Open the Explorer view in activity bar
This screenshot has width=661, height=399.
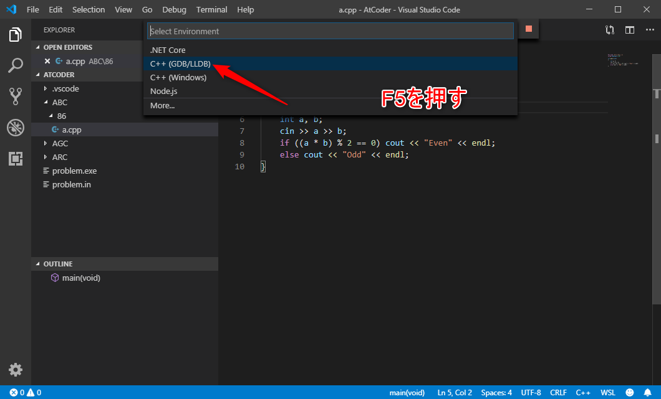tap(15, 34)
